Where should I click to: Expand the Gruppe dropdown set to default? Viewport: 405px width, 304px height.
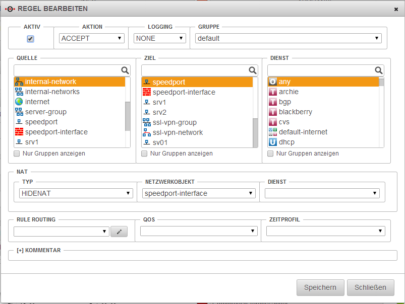tap(288, 38)
